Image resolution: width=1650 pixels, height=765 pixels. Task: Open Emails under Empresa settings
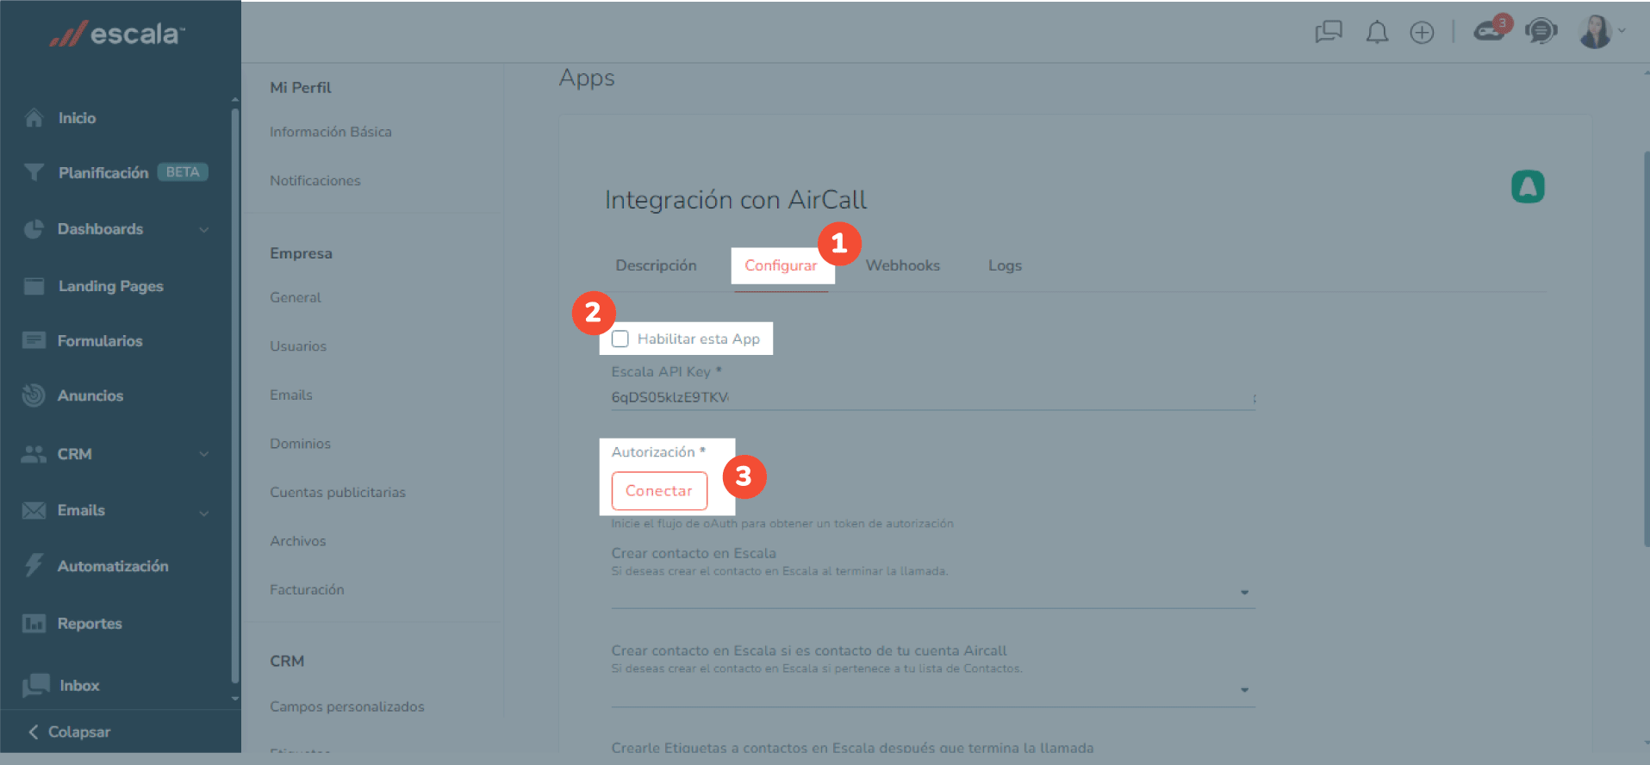click(x=291, y=395)
